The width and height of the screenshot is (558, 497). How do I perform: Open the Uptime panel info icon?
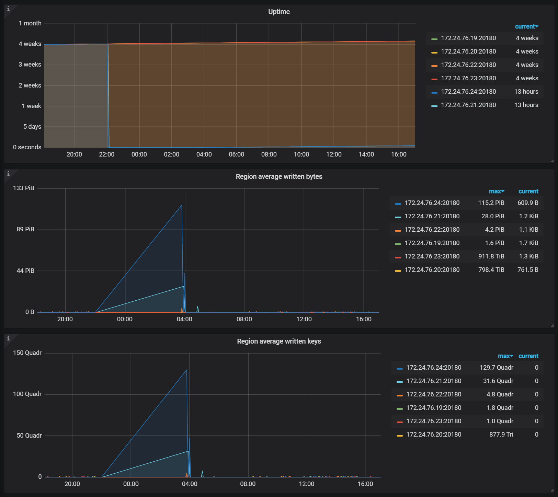[x=8, y=9]
